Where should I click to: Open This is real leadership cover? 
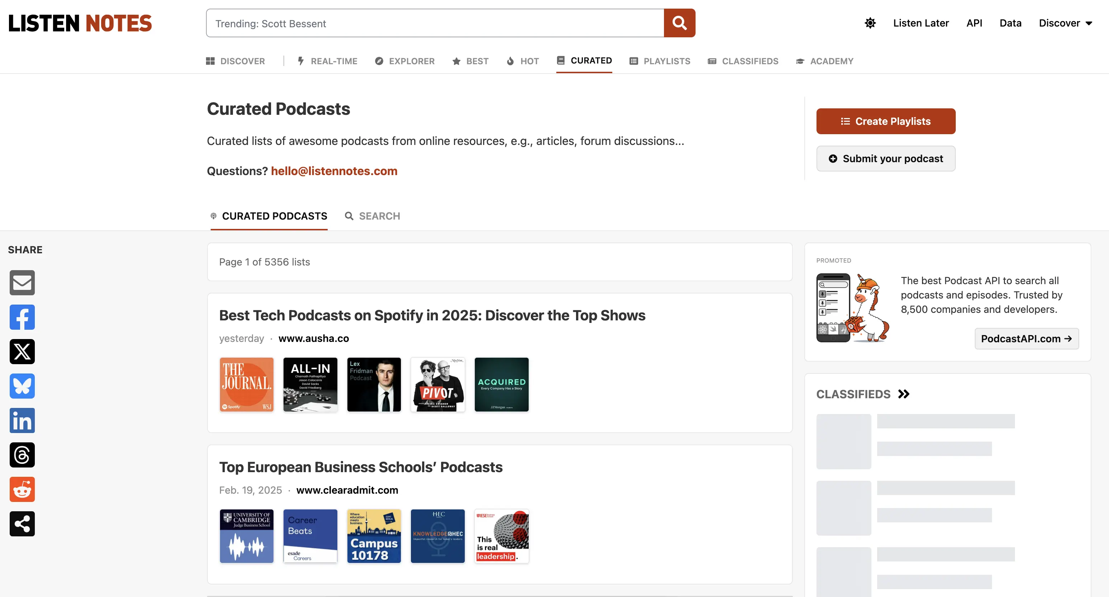click(501, 536)
